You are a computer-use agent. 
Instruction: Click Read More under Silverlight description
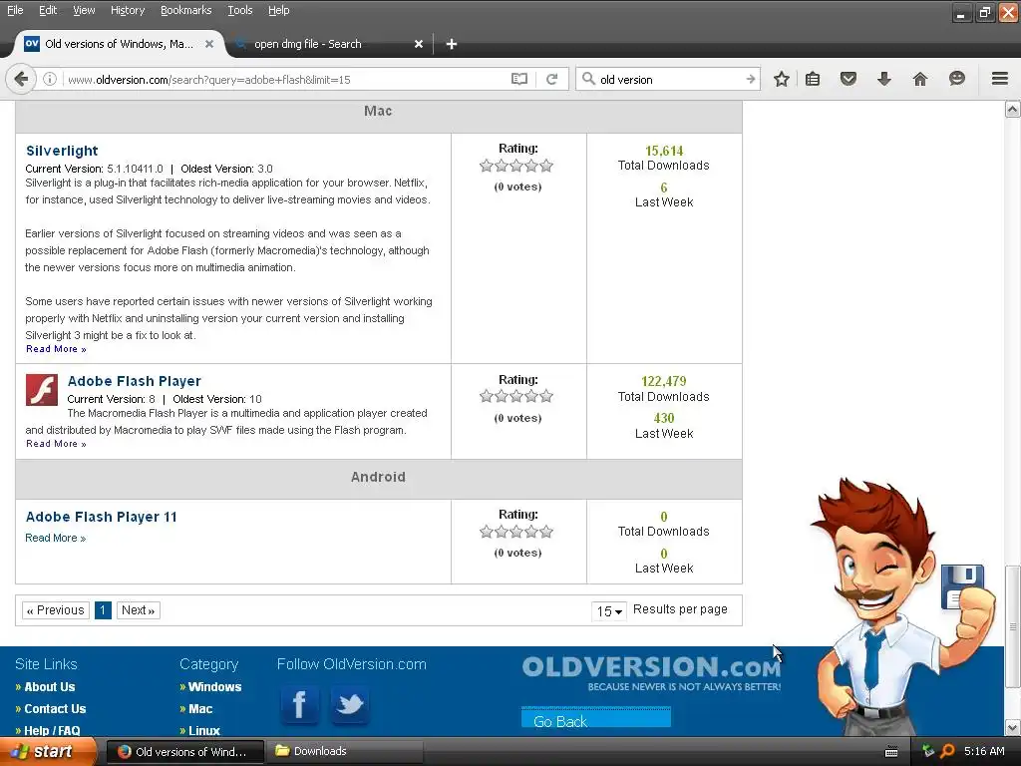coord(56,349)
